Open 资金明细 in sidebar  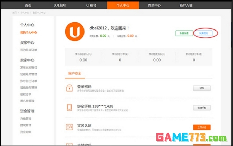coord(26,132)
